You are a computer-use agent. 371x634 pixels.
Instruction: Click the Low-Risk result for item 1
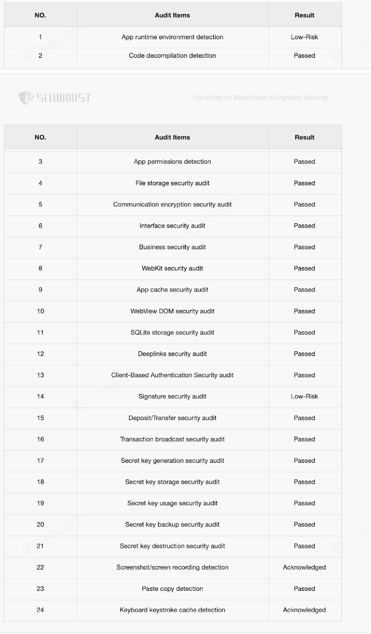pyautogui.click(x=304, y=37)
